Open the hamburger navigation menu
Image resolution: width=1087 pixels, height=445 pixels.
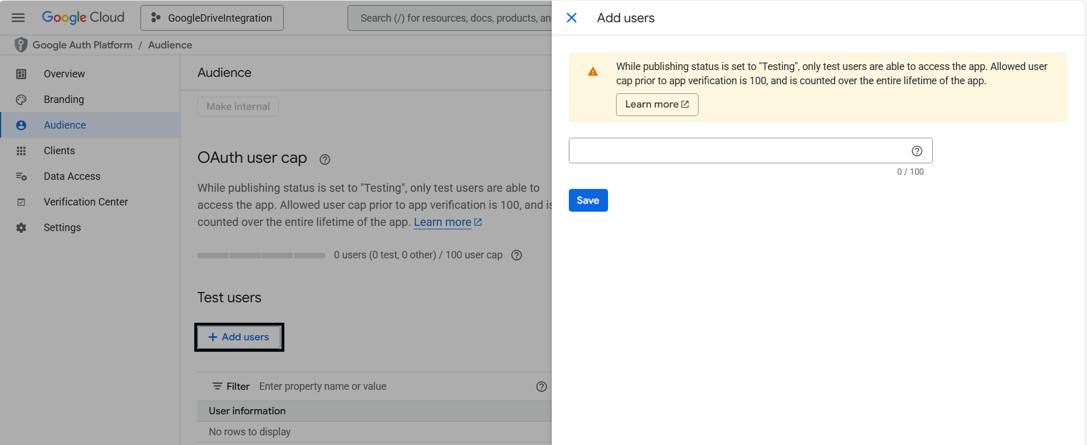click(x=18, y=18)
